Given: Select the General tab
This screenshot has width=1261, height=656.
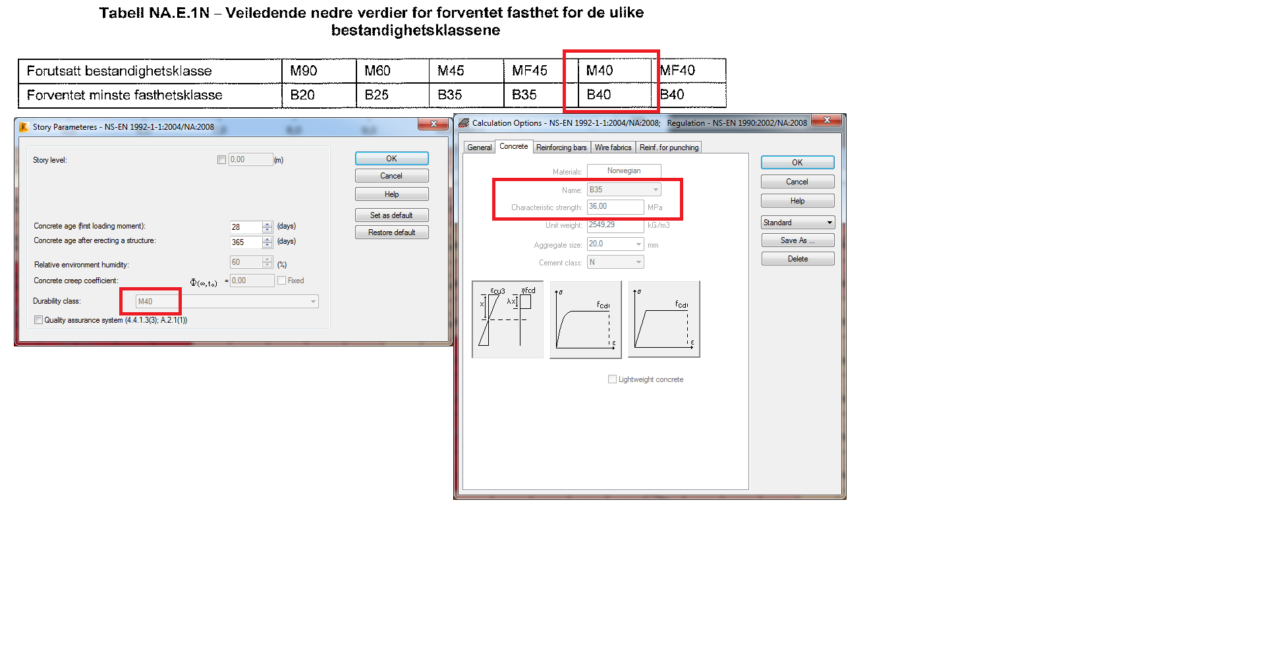Looking at the screenshot, I should (479, 147).
